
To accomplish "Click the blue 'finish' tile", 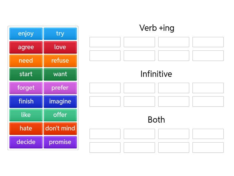I will 26,101.
